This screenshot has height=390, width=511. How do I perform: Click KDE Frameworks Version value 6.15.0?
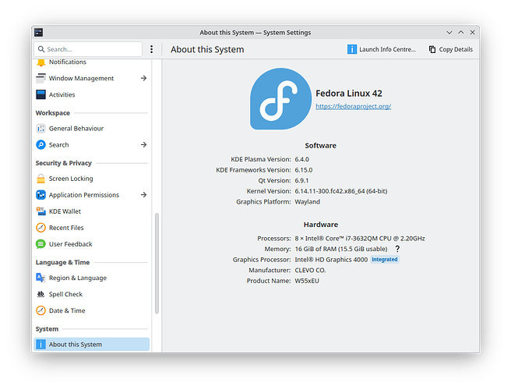[304, 170]
